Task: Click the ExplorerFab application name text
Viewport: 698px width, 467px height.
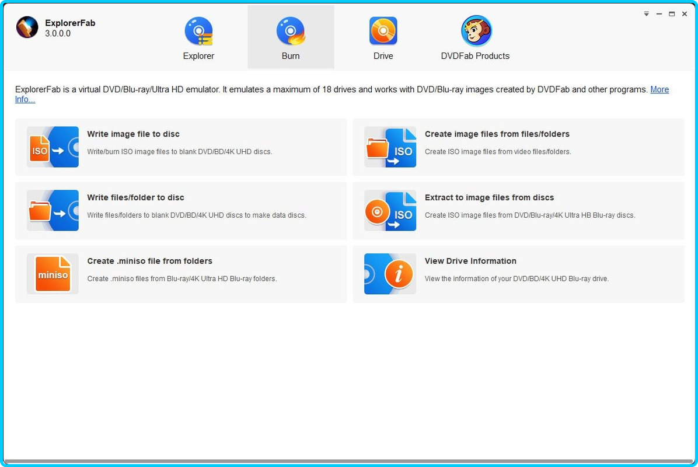Action: point(70,23)
